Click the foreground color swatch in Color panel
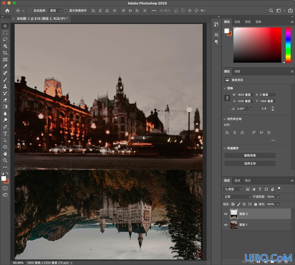The image size is (295, 265). pos(227,31)
